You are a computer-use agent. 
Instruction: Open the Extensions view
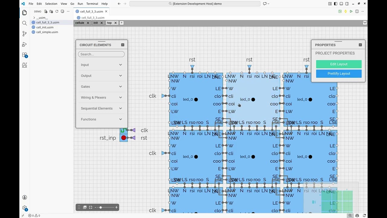[24, 55]
